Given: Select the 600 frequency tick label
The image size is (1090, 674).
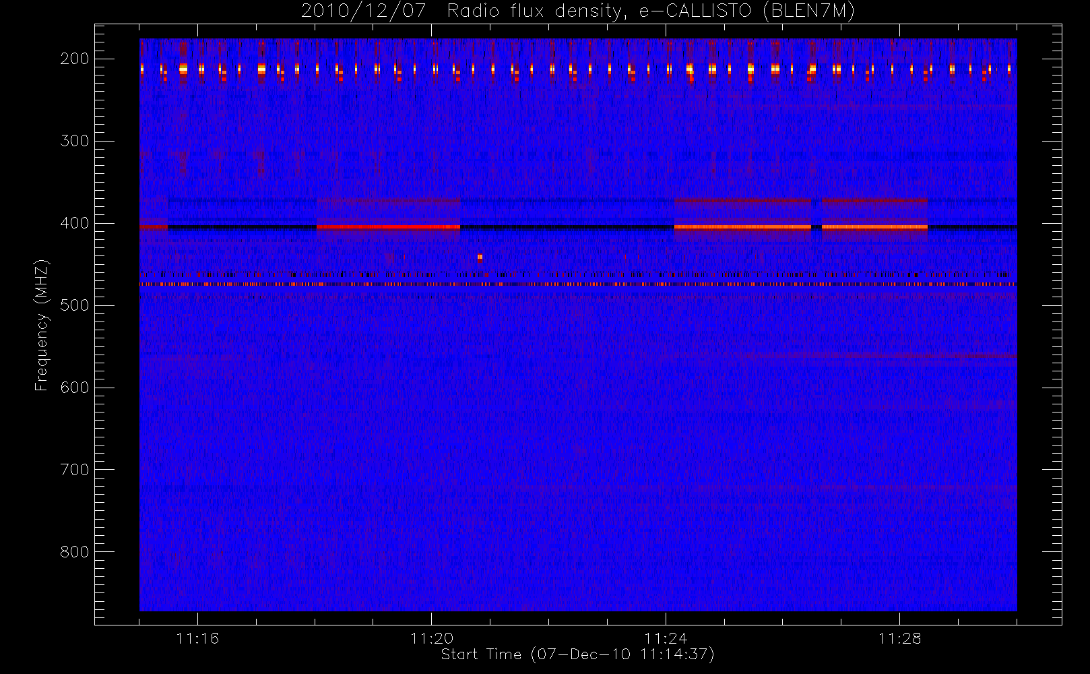Looking at the screenshot, I should 75,388.
